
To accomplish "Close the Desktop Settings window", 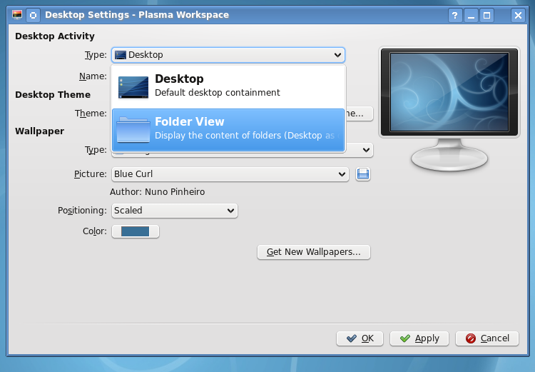I will [x=518, y=15].
